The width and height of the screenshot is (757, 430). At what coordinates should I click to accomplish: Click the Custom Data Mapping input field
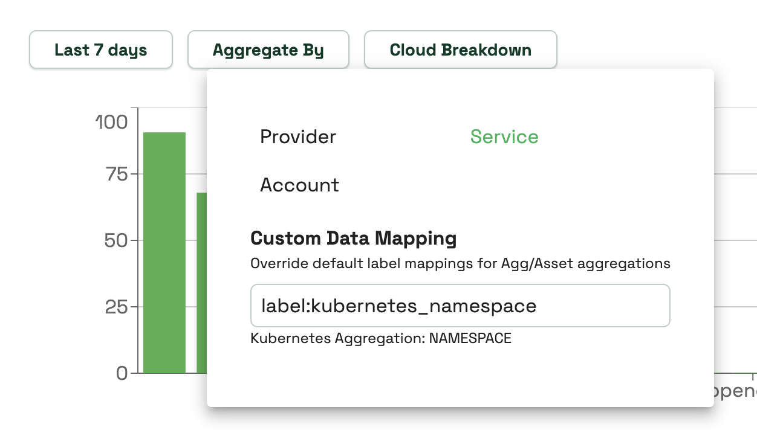coord(460,306)
